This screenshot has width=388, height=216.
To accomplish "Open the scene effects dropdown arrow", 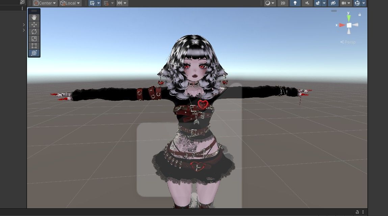I will pos(324,3).
